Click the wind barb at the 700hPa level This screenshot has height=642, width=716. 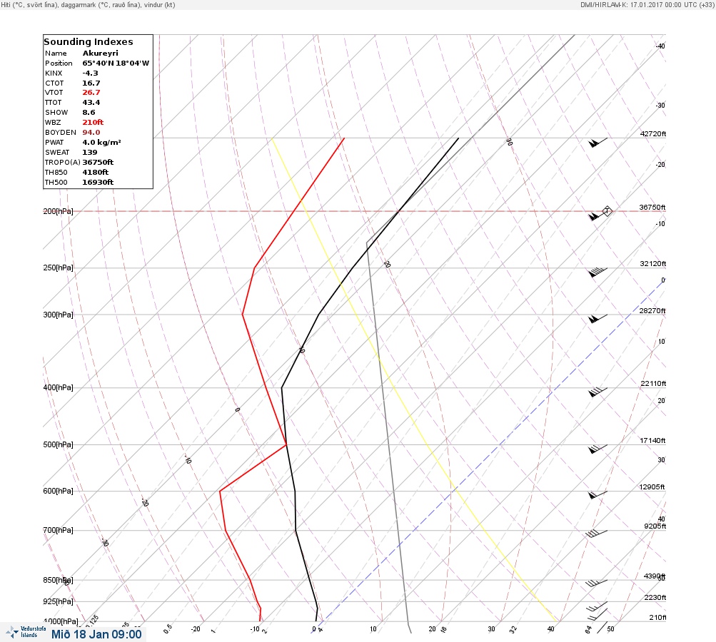pos(597,534)
